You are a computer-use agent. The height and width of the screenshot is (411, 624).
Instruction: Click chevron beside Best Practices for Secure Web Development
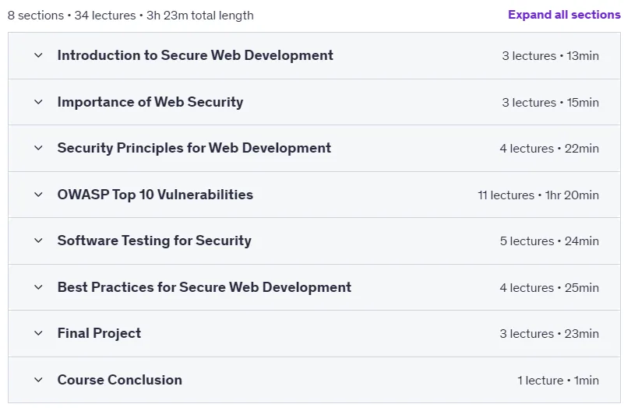[38, 287]
